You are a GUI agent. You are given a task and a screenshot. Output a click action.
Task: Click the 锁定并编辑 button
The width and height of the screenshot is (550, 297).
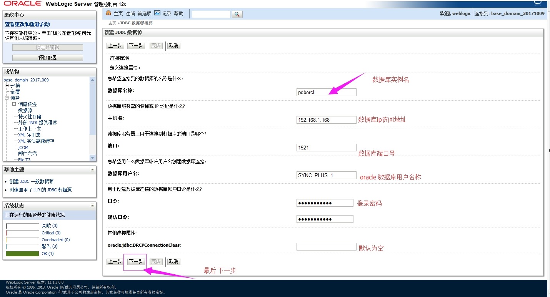48,47
